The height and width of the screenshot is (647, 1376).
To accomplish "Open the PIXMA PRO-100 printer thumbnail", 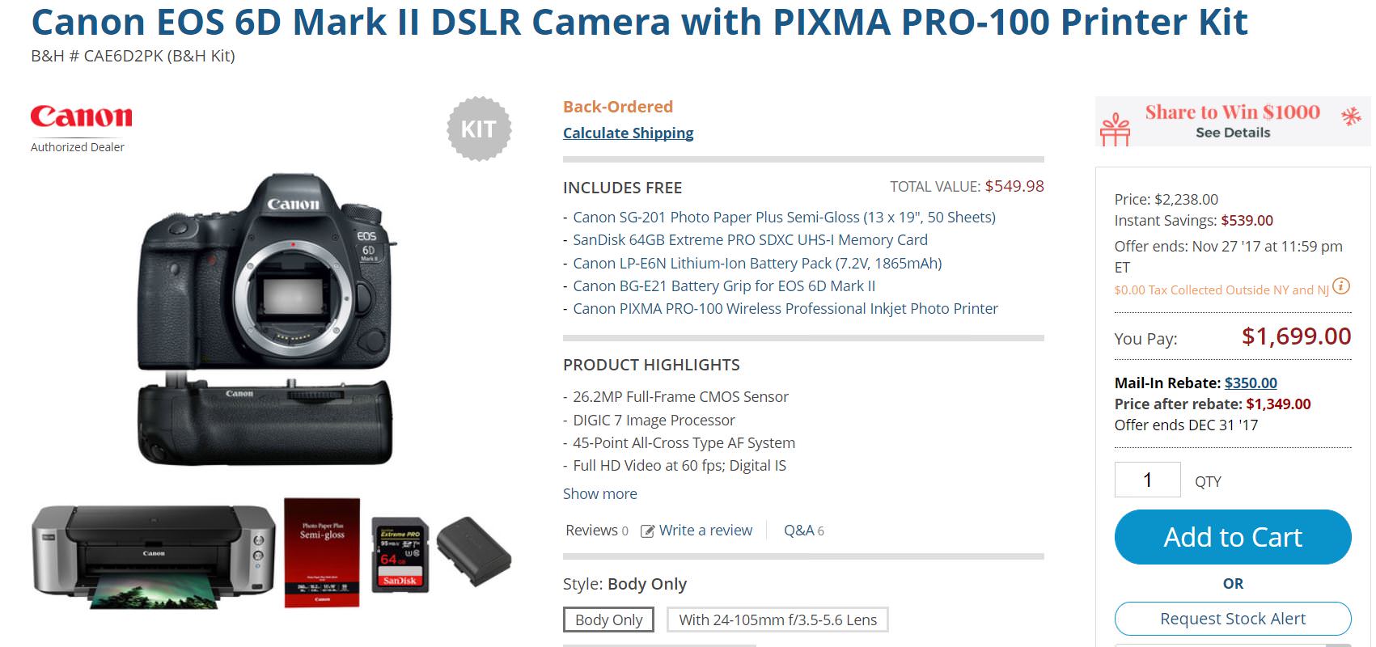I will 153,556.
